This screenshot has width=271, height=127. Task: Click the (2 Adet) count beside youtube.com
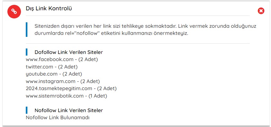coord(72,74)
